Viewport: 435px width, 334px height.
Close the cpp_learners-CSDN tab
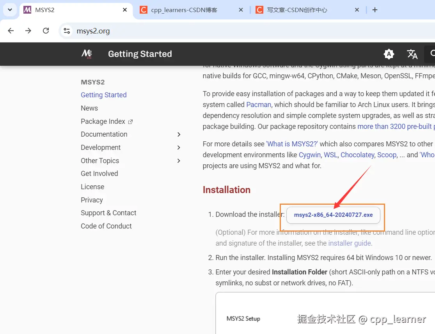point(241,10)
